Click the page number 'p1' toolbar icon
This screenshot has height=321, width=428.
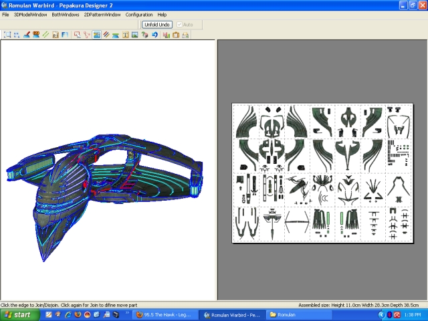tap(56, 35)
